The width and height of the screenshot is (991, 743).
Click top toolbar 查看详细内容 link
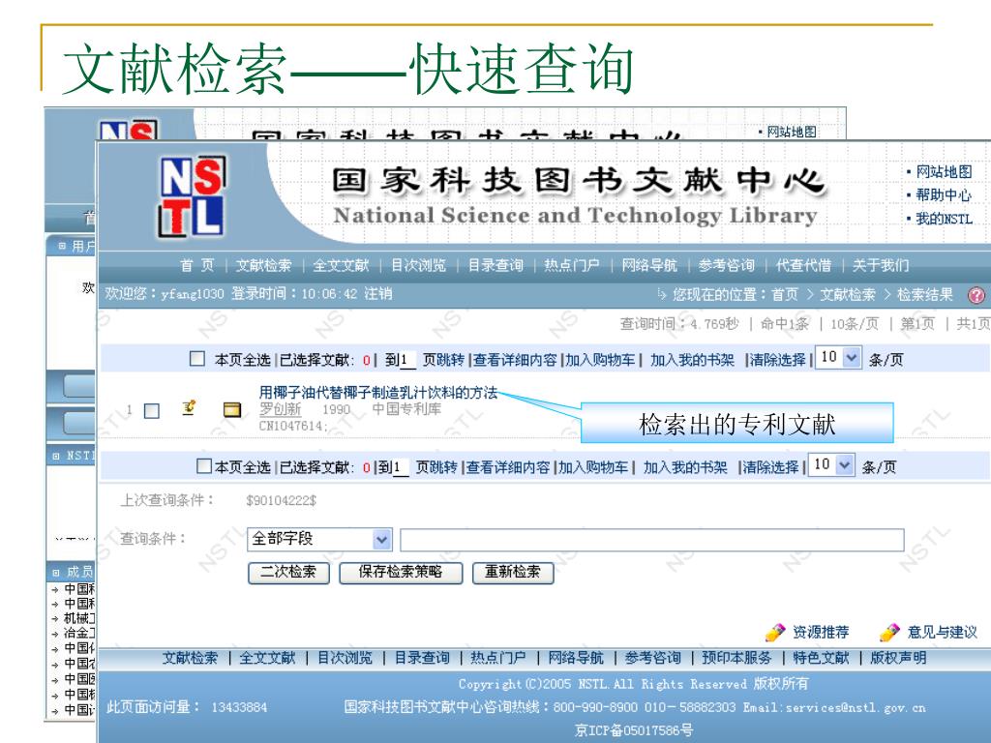(x=515, y=360)
